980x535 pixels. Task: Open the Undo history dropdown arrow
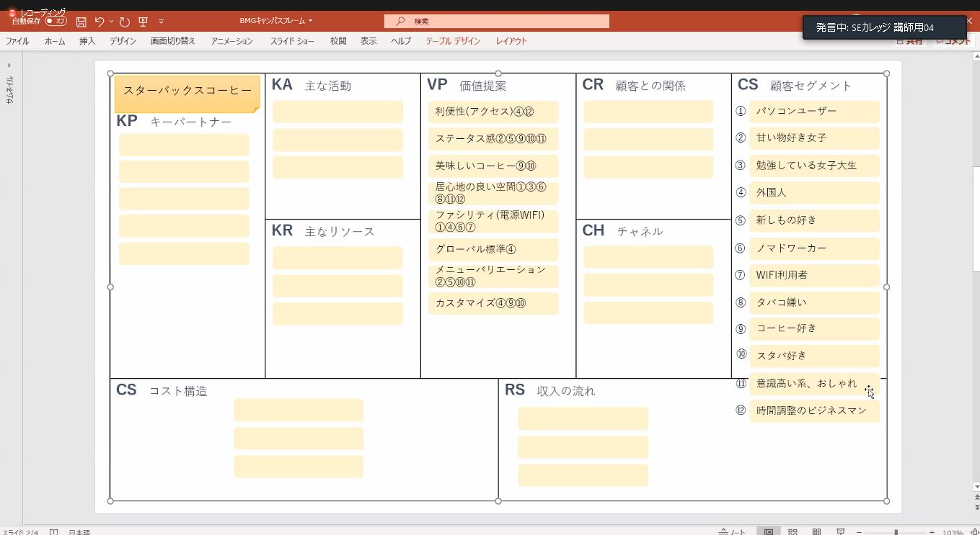click(x=111, y=22)
